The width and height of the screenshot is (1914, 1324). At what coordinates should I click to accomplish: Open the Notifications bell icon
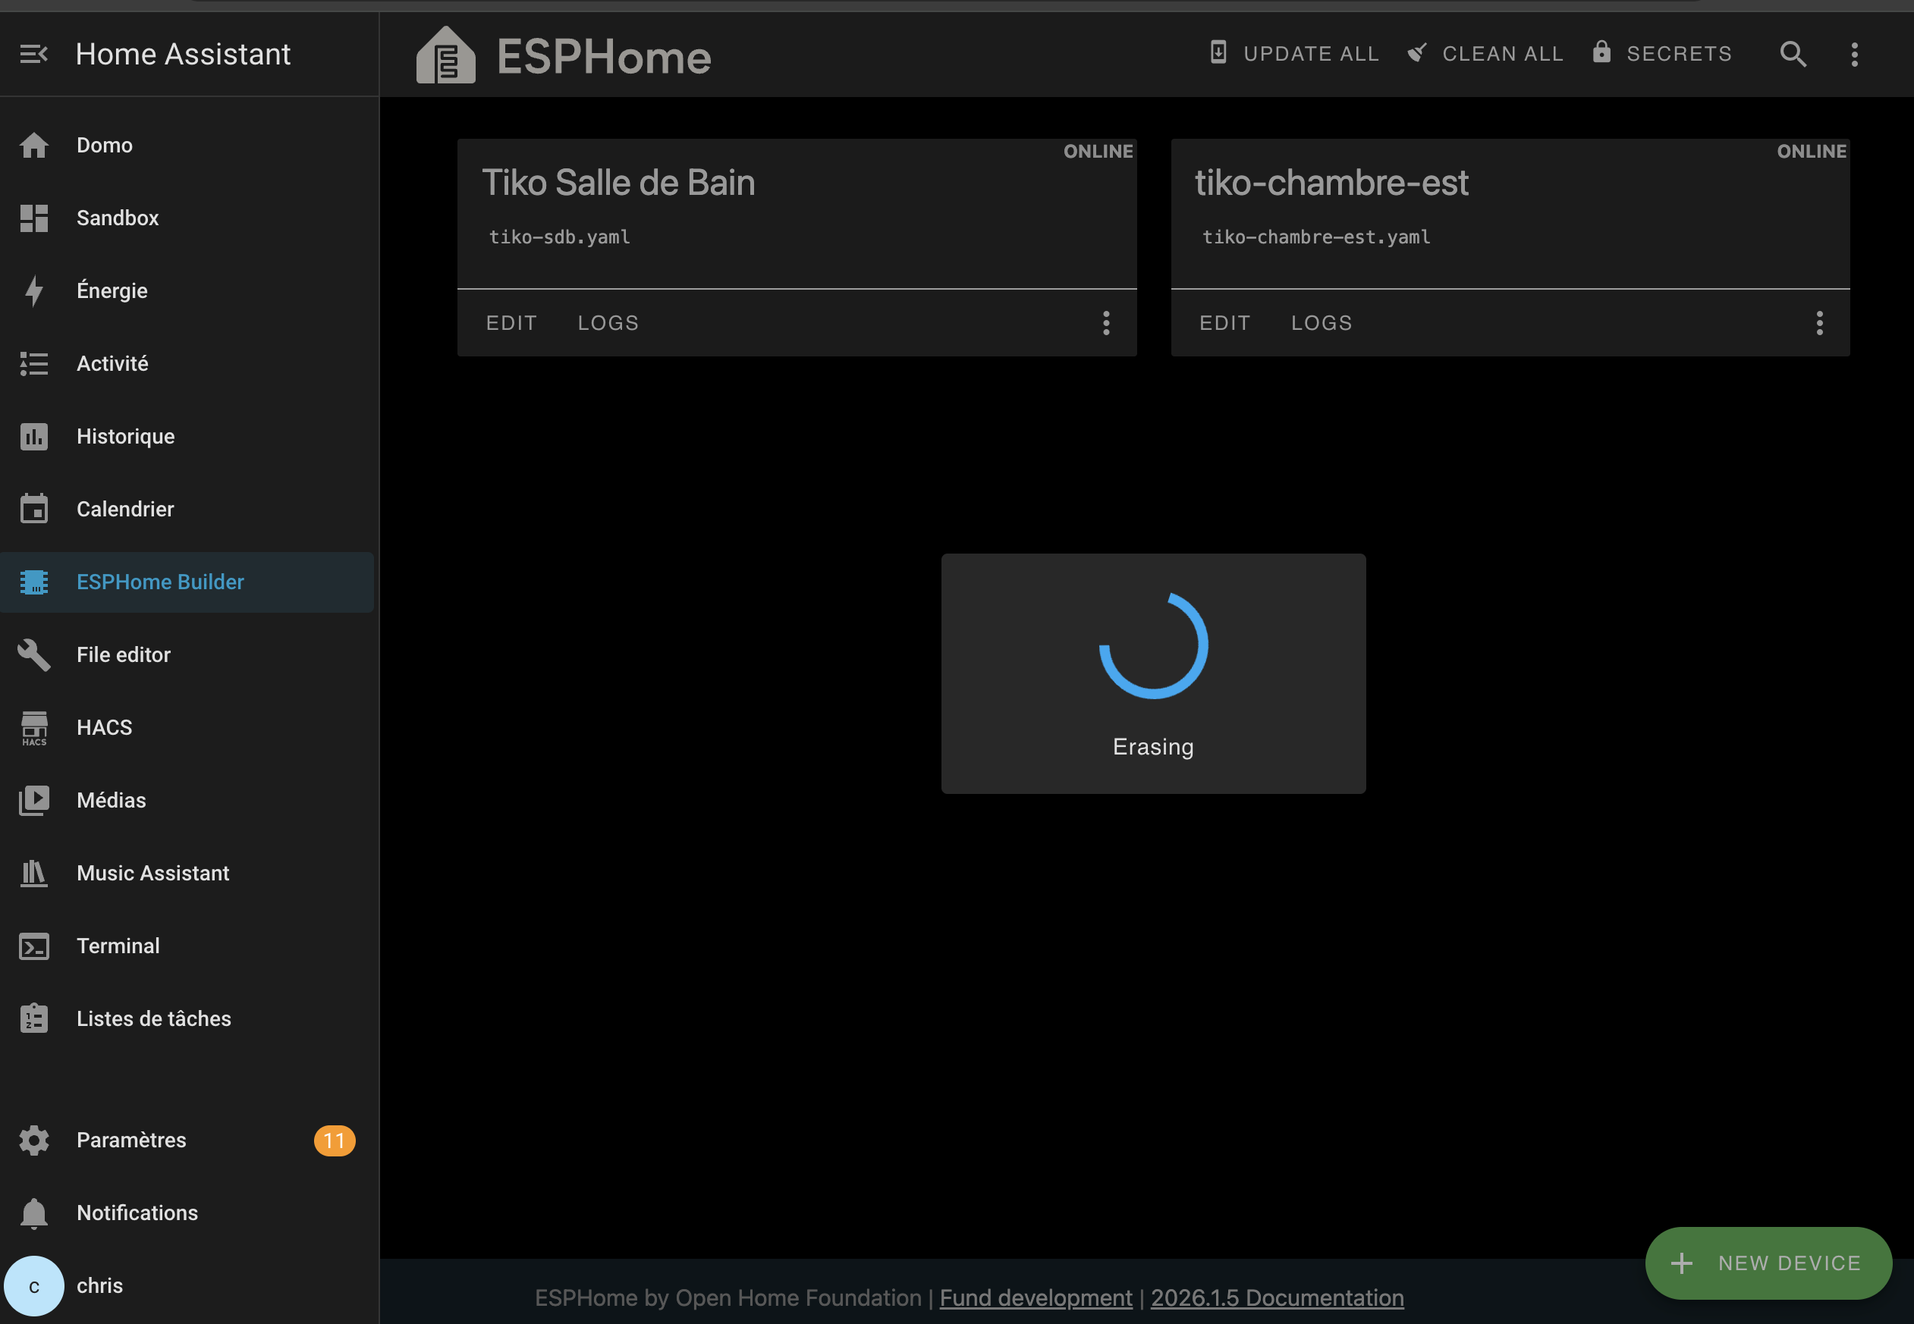coord(34,1213)
